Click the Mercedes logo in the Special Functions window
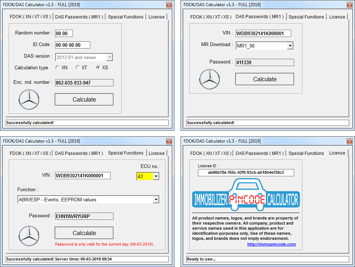355x267 pixels. [x=29, y=236]
